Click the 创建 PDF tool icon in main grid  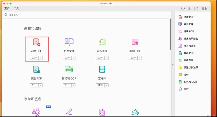tap(37, 42)
